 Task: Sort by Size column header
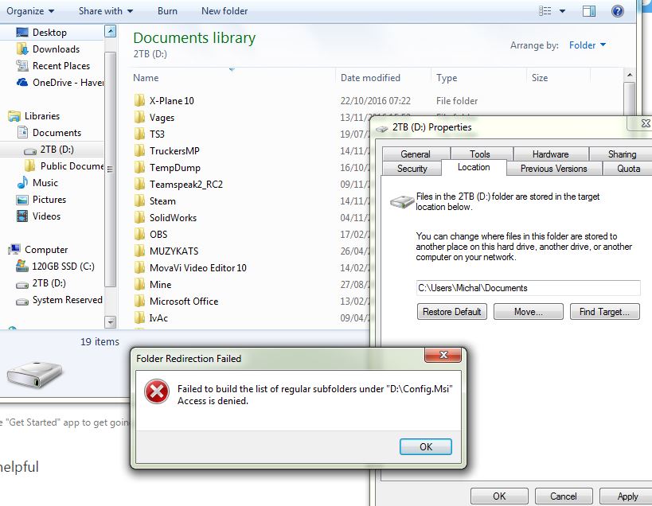(539, 78)
